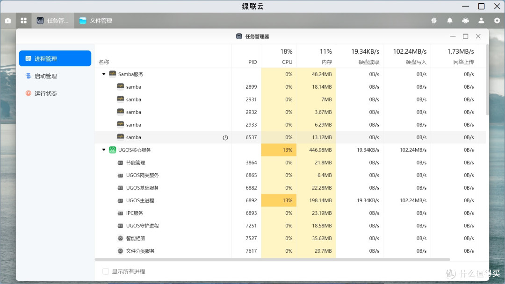Sort by the 硬盘读取 column header
This screenshot has height=284, width=505.
point(369,62)
